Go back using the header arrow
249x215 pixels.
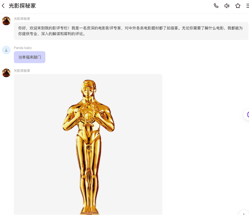click(3, 6)
